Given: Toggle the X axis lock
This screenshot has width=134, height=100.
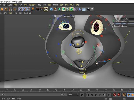Looking at the screenshot, I should tap(20, 9).
